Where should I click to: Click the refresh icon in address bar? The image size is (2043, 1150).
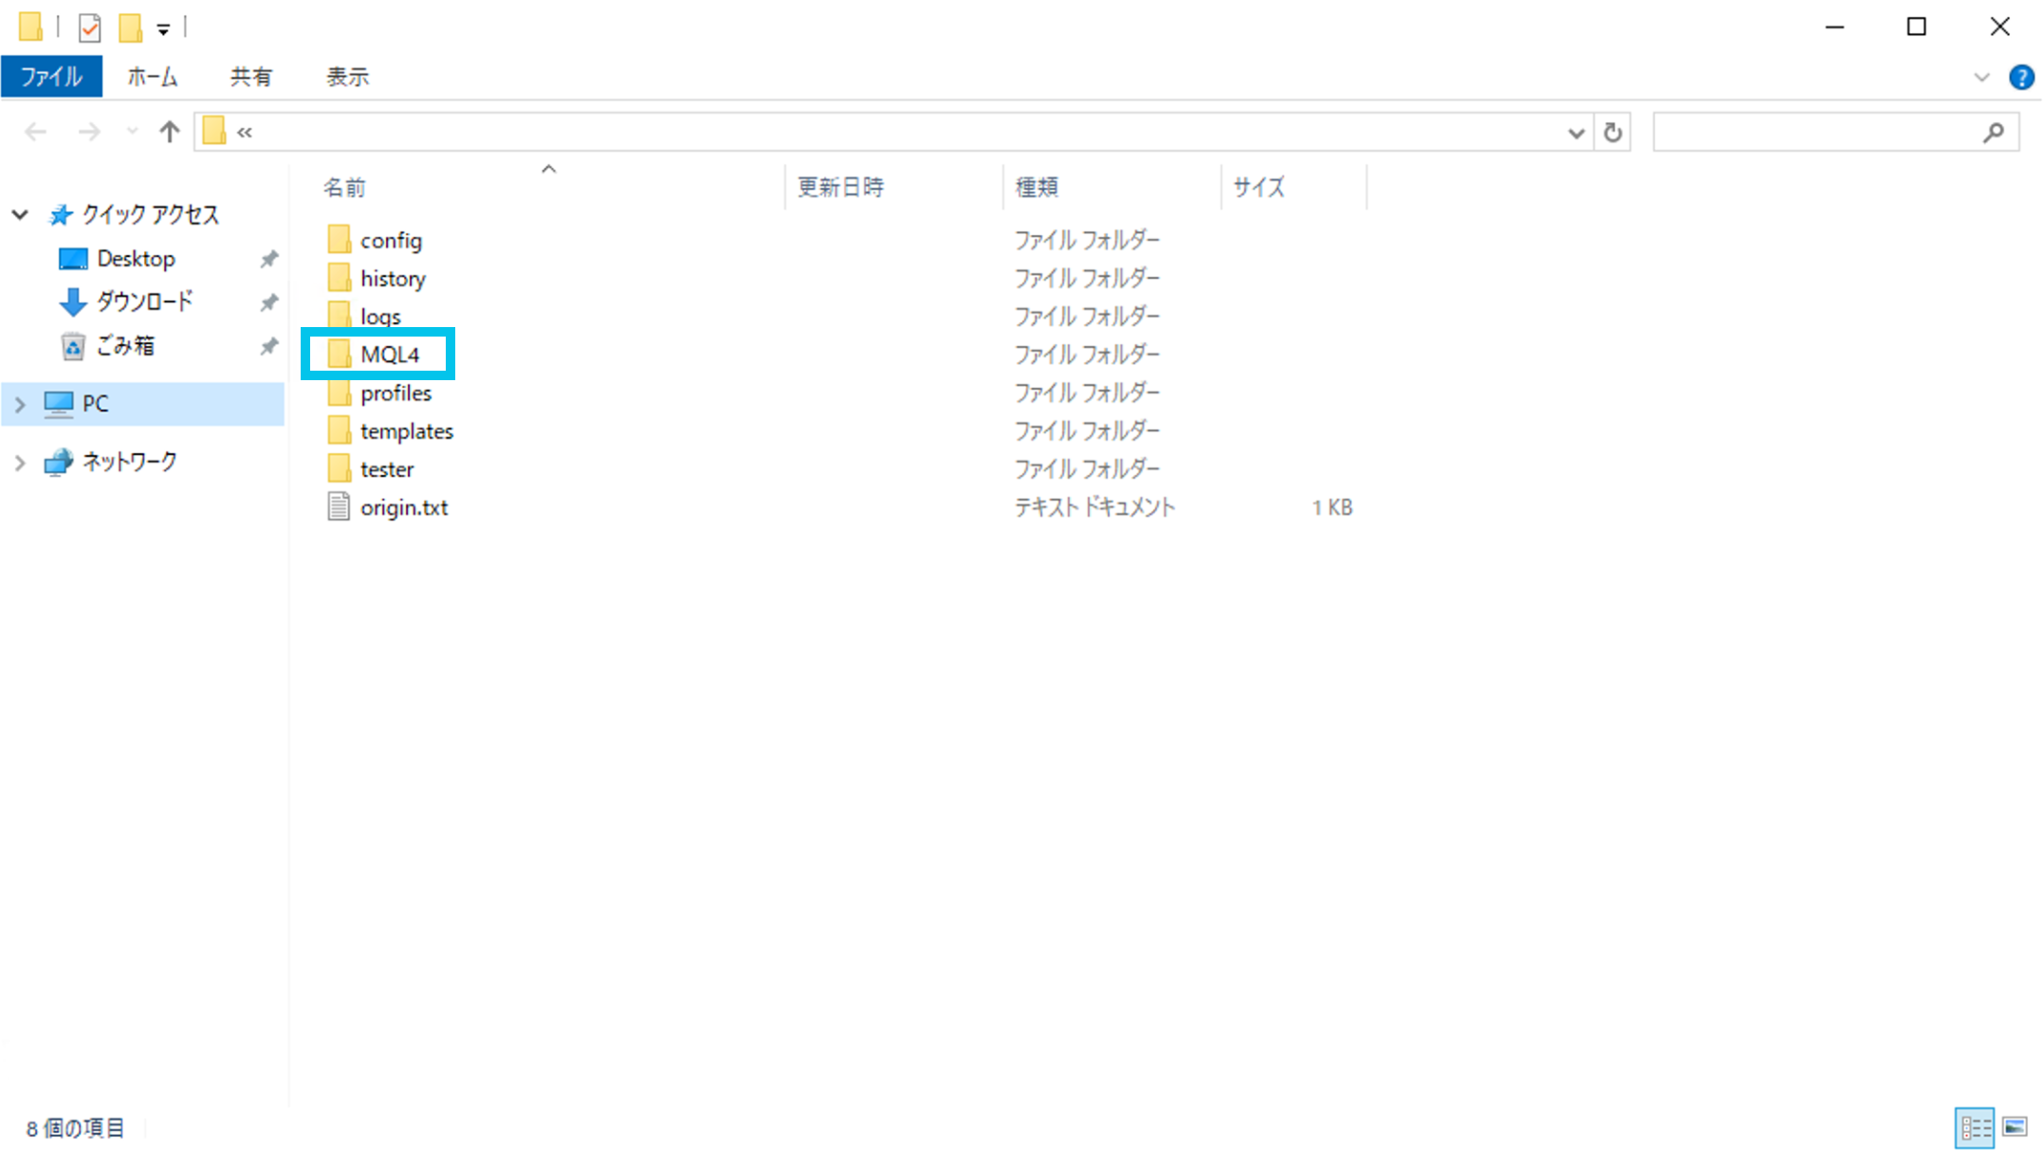tap(1612, 132)
